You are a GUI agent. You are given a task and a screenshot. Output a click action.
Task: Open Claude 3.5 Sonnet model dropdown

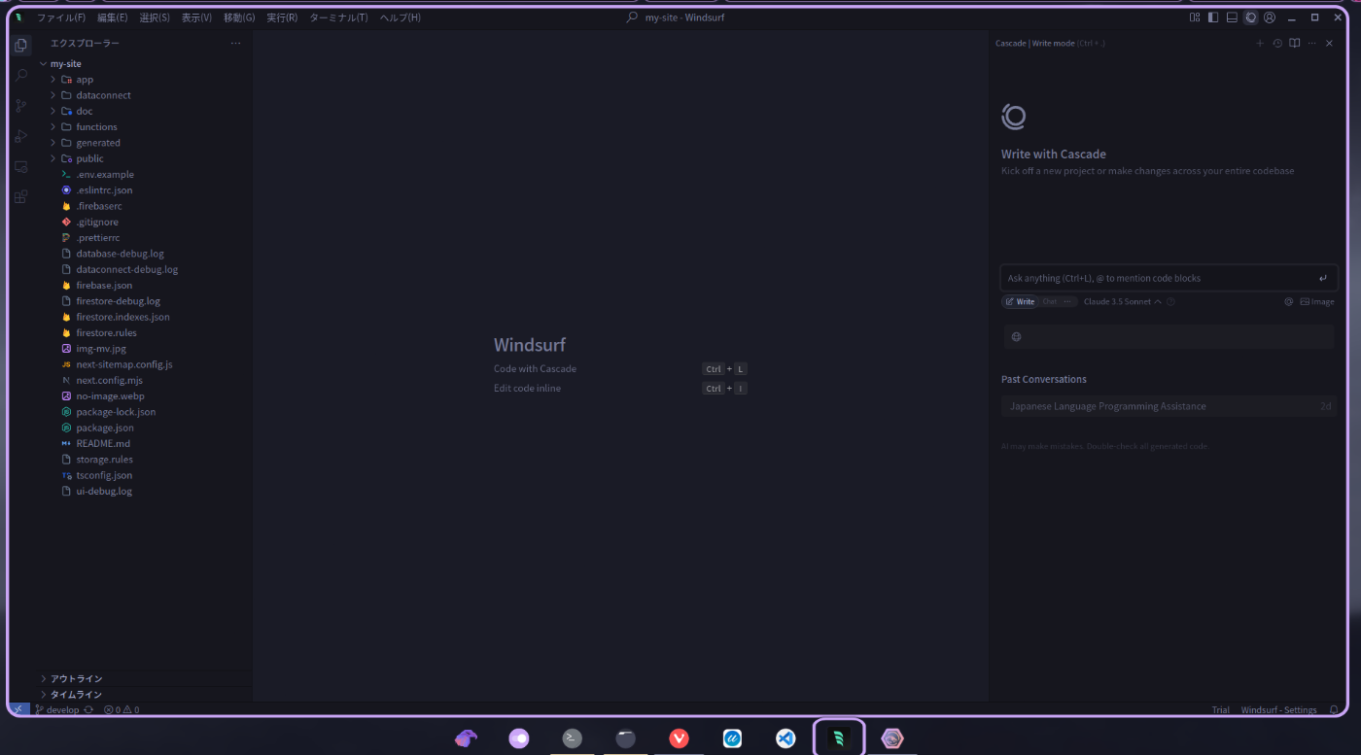click(x=1123, y=302)
